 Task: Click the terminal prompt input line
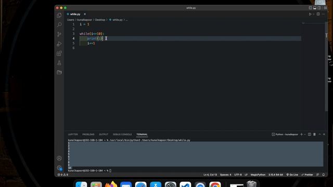click(89, 170)
